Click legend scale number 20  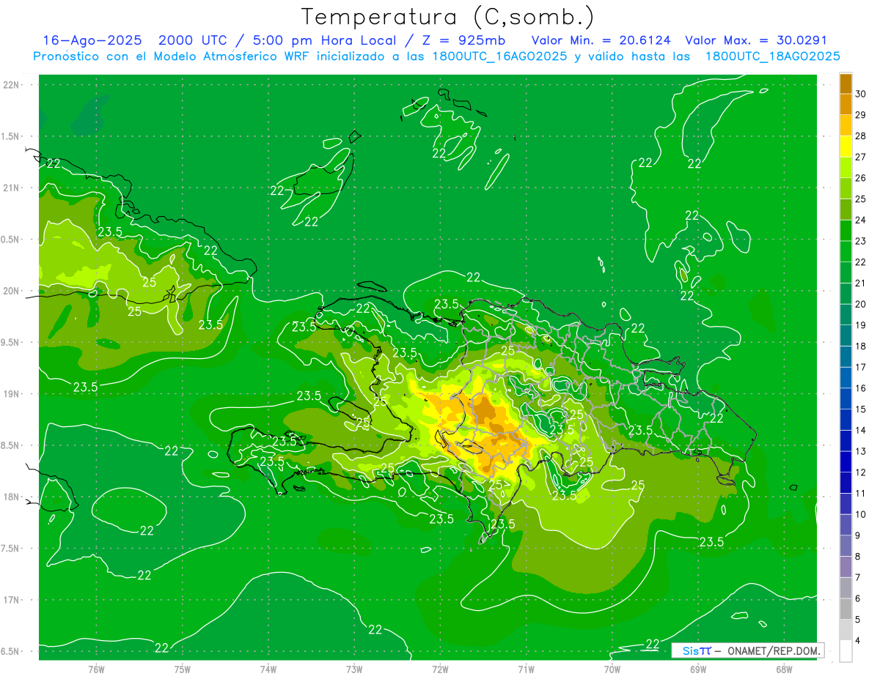tap(861, 304)
